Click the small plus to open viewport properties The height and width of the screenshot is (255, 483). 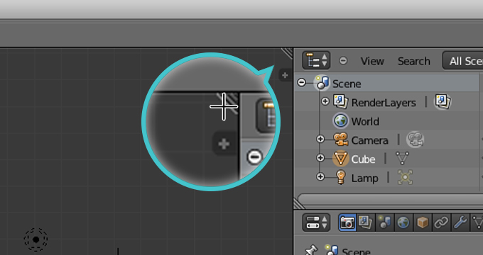285,75
